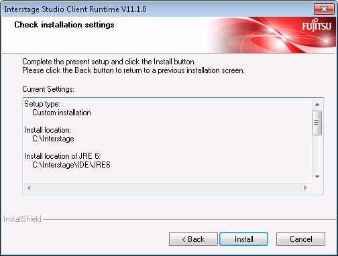Click the 'Custom installation' text line
This screenshot has height=256, width=338.
point(62,113)
